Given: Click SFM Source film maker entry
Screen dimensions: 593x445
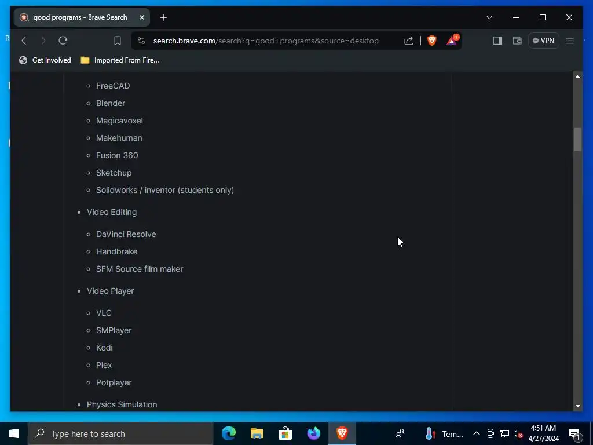Looking at the screenshot, I should [140, 269].
